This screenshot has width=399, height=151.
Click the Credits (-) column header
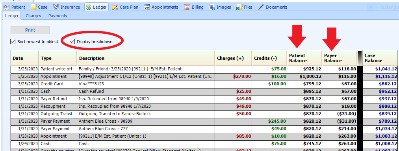tap(269, 58)
